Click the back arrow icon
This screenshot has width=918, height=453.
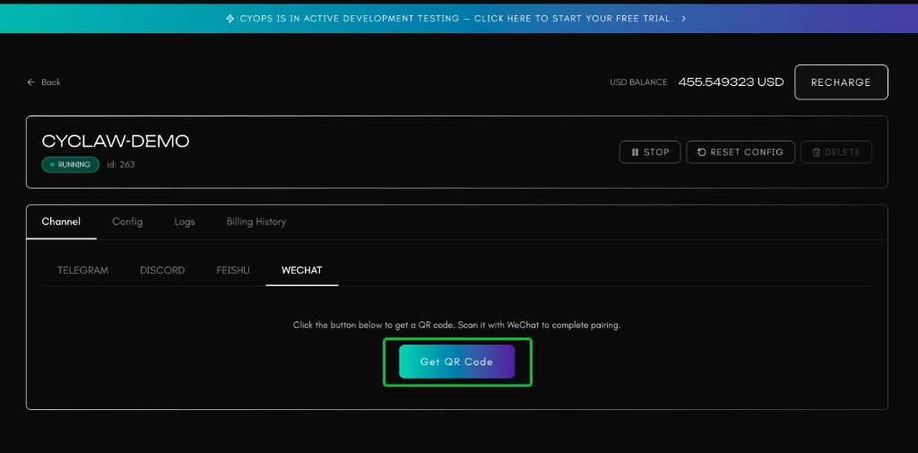point(31,81)
